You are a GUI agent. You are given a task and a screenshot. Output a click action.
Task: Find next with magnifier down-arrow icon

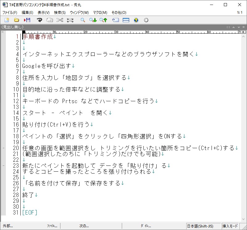point(93,20)
